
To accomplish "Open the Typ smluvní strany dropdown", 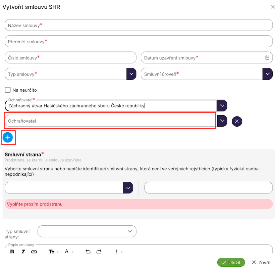I will (87, 231).
